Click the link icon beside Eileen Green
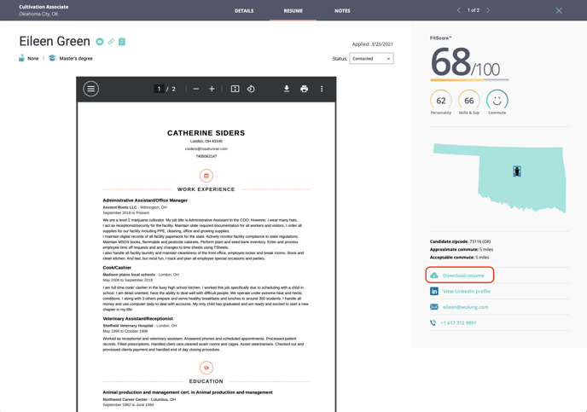 (111, 42)
